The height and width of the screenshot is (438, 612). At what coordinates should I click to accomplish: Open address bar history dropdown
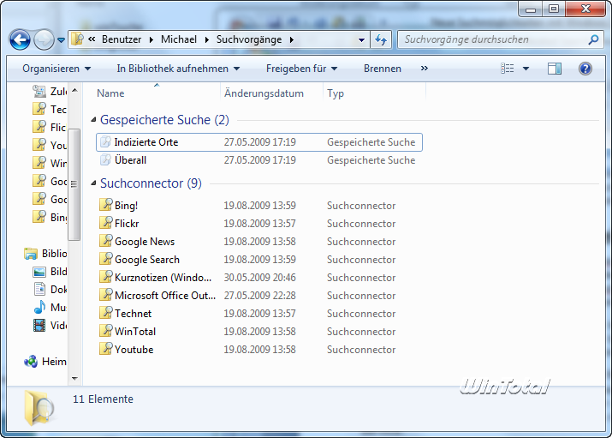tap(361, 39)
